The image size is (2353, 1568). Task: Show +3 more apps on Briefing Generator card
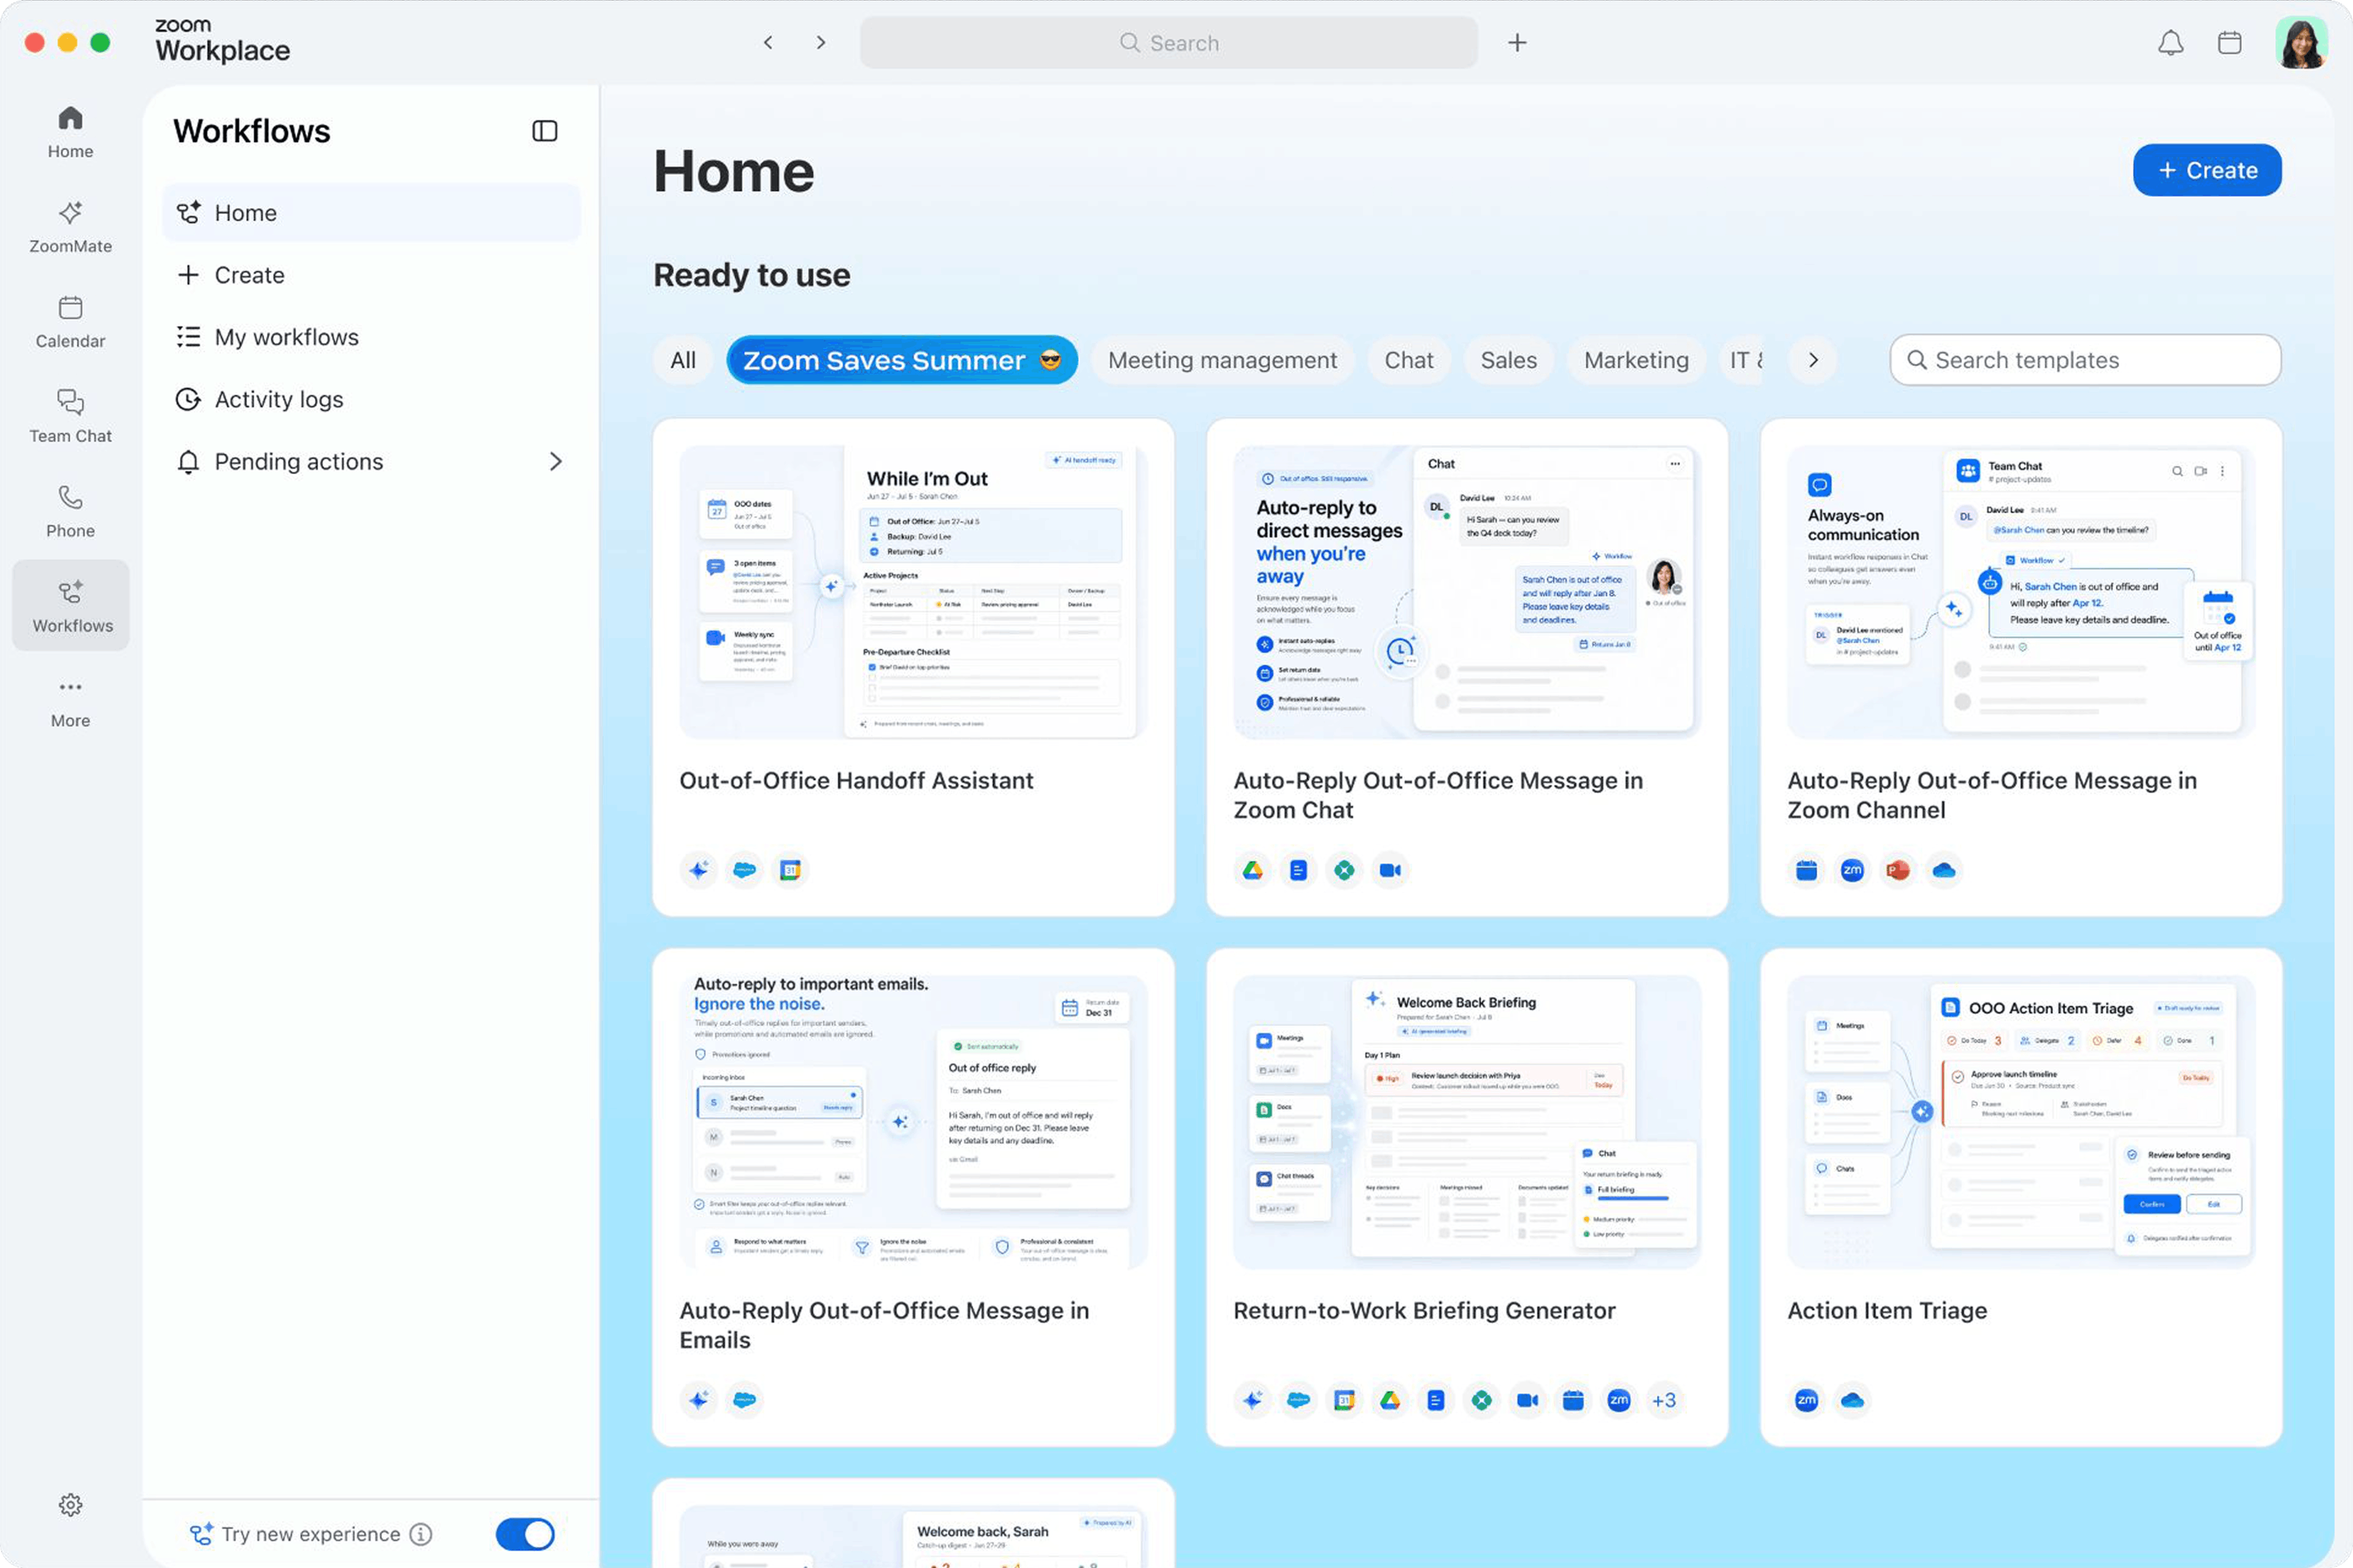point(1664,1400)
